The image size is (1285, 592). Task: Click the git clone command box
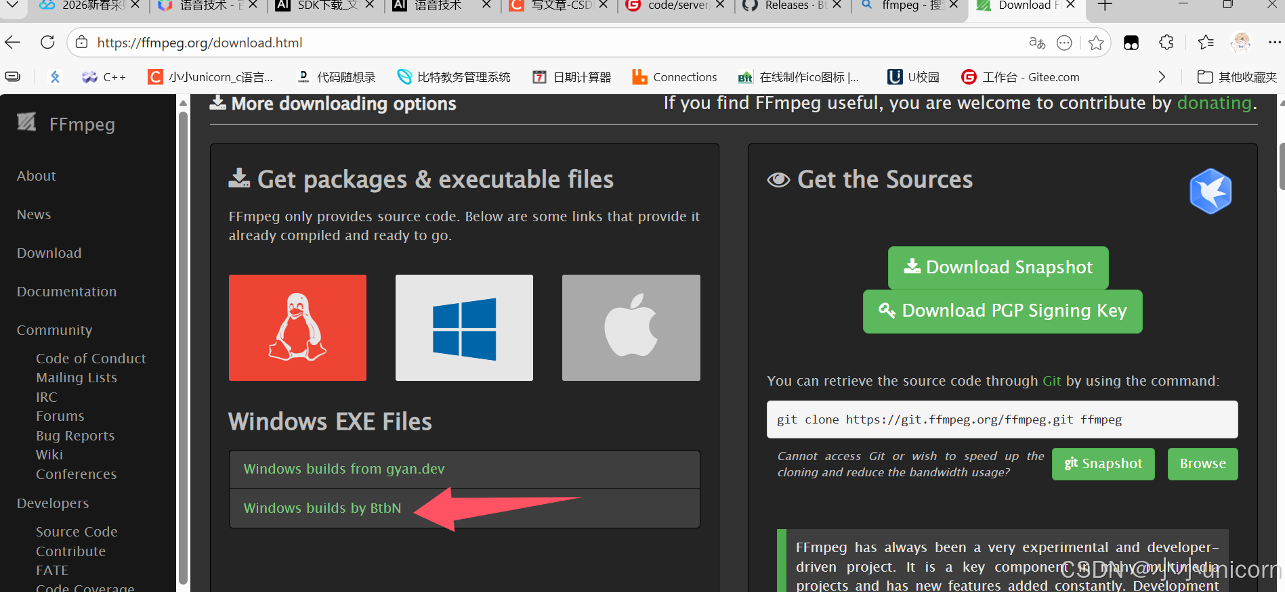[1002, 419]
